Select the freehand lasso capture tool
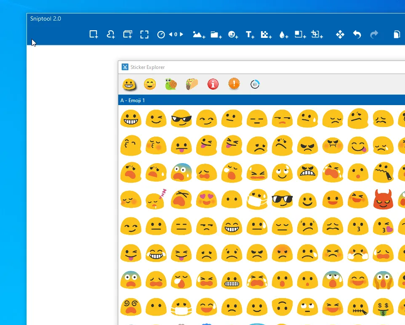Image resolution: width=405 pixels, height=325 pixels. point(111,34)
